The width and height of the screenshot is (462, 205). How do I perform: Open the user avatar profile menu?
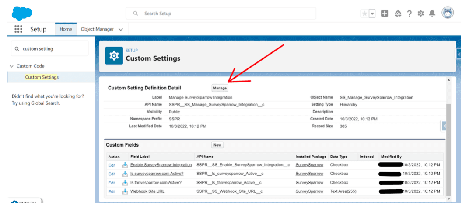[x=448, y=13]
